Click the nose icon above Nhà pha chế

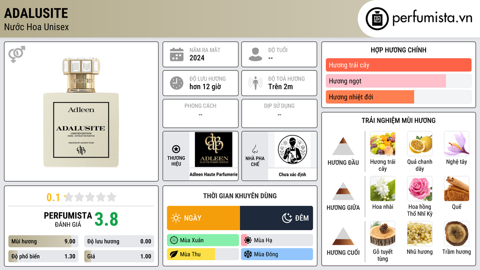[x=255, y=149]
